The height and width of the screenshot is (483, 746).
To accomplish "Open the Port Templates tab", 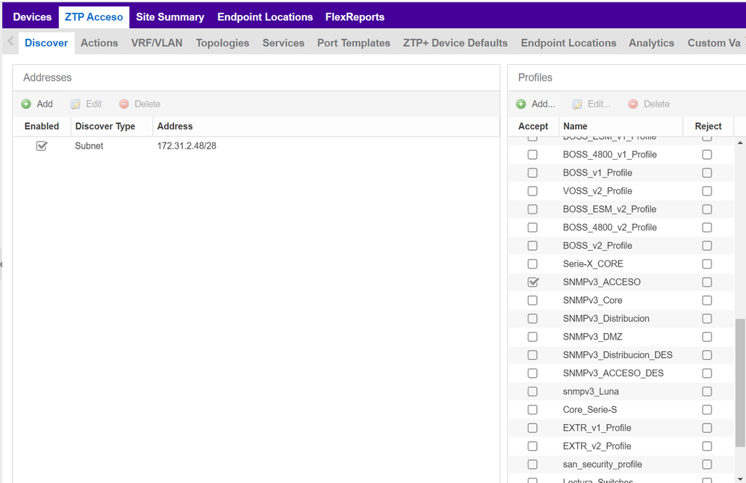I will (353, 43).
